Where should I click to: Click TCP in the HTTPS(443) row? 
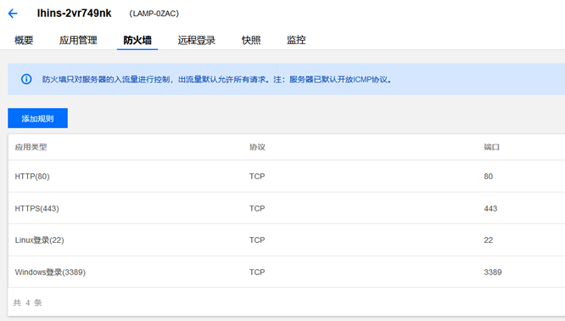click(257, 208)
